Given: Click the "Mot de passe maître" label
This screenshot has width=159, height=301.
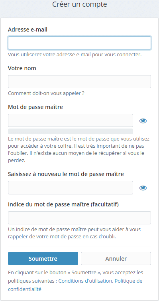Looking at the screenshot, I should (35, 107).
